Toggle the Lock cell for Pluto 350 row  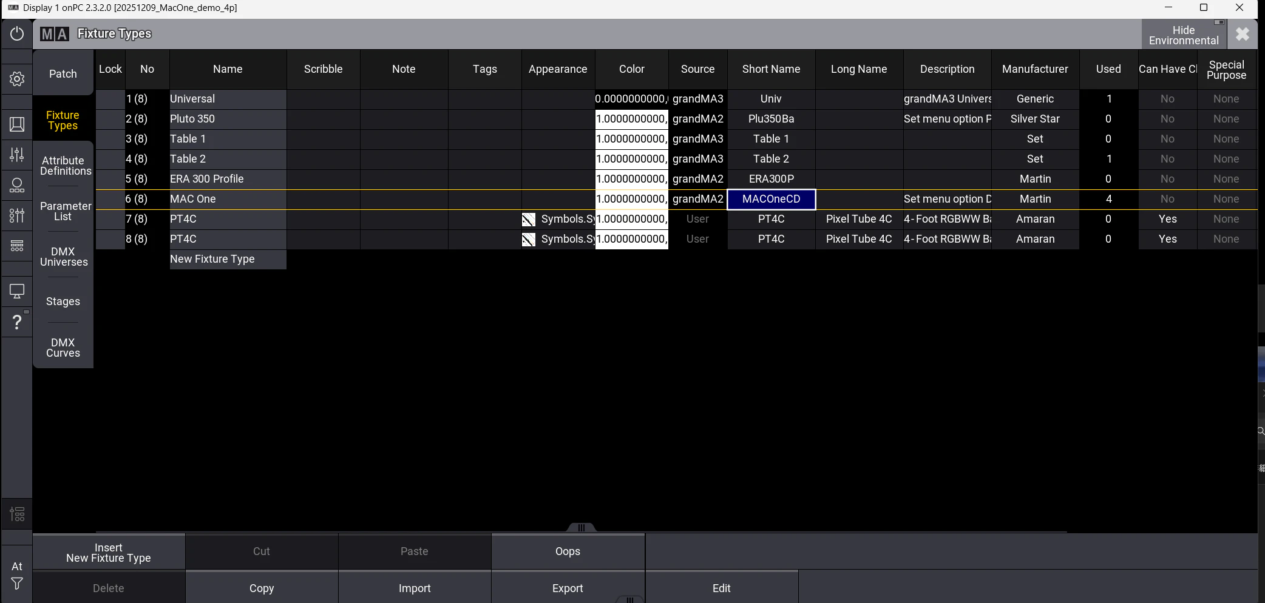110,119
